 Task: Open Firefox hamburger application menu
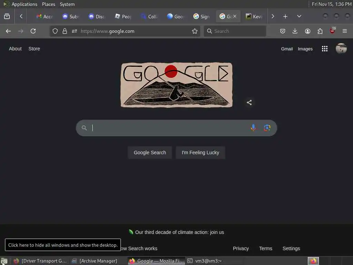345,31
